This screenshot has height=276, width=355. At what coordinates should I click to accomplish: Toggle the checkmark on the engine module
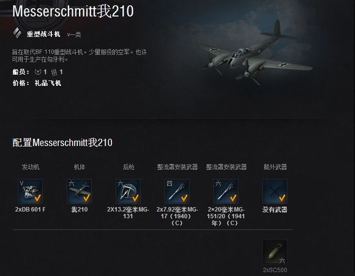37,198
